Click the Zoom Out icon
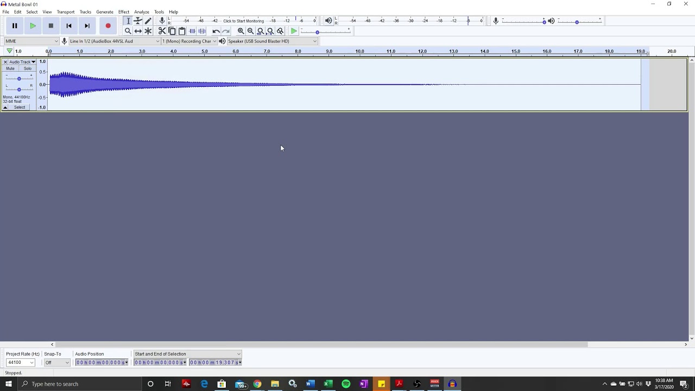 coord(250,31)
